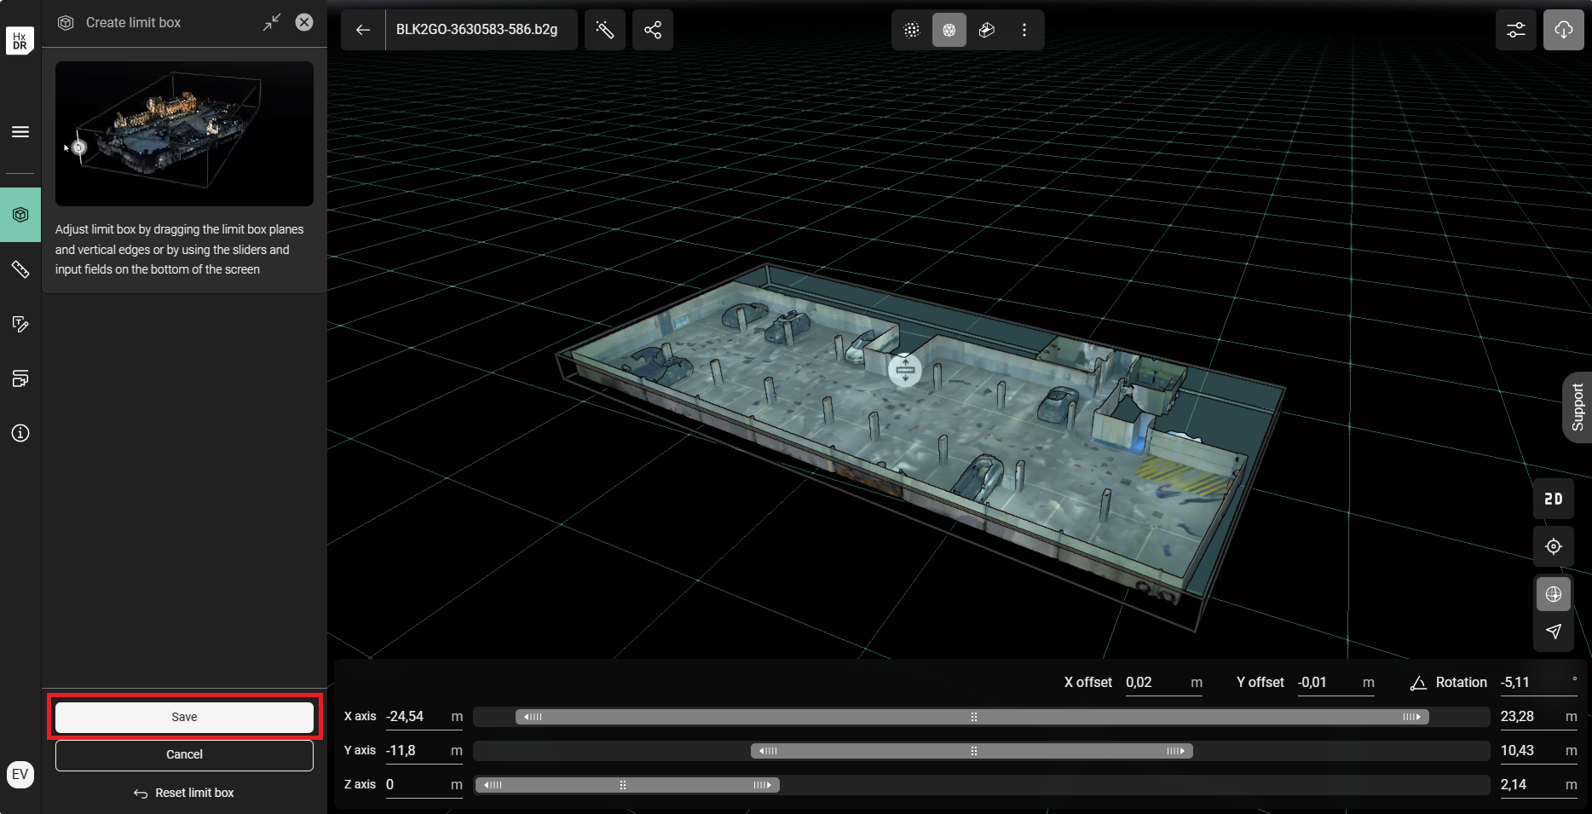1592x814 pixels.
Task: Go back with the left arrow
Action: [363, 30]
